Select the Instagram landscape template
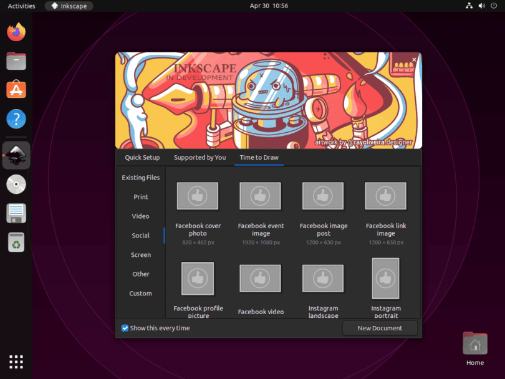 tap(323, 278)
